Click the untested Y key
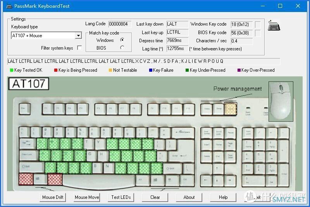 coord(101,144)
